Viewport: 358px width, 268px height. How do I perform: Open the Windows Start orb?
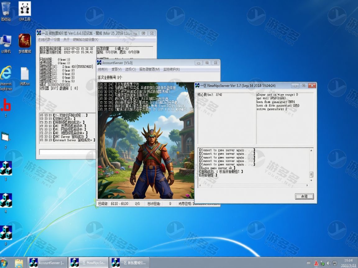point(4,263)
